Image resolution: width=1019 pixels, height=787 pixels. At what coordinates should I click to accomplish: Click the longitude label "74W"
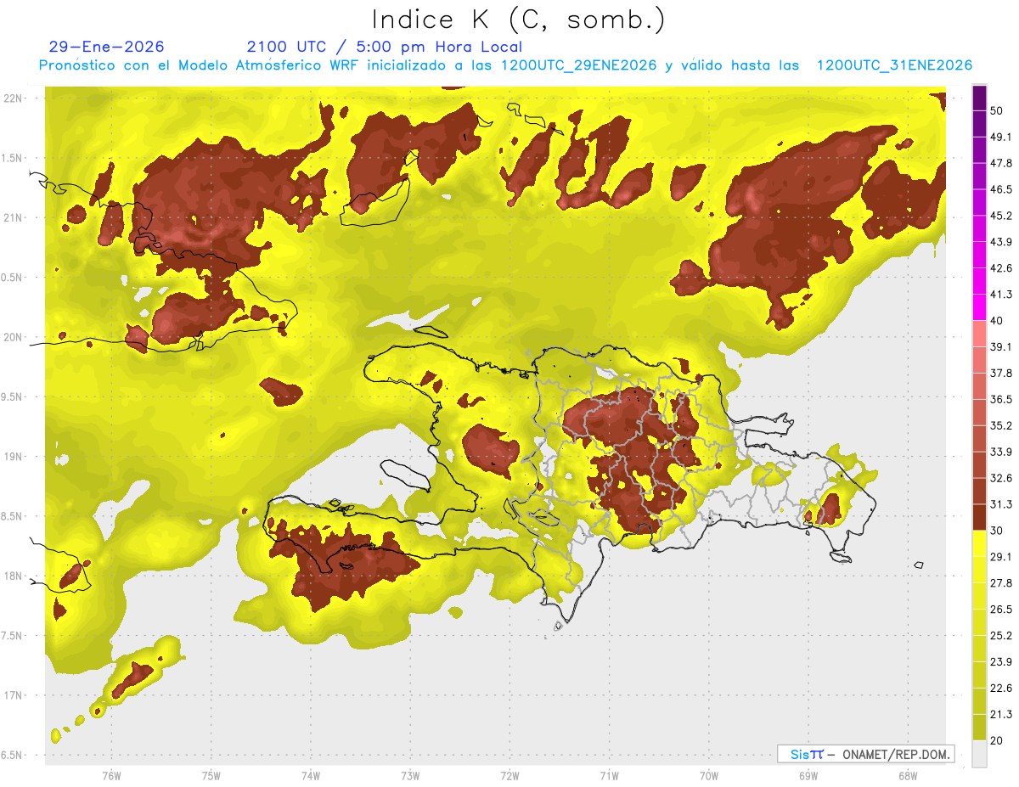(310, 776)
